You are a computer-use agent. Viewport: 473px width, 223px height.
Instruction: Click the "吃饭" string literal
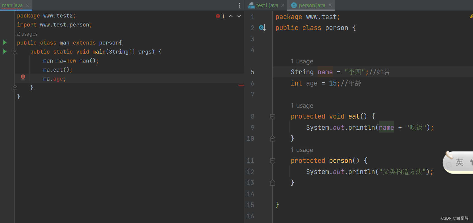tap(416, 128)
